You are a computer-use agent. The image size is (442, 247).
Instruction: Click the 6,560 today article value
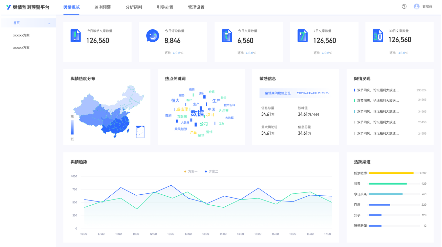point(245,41)
